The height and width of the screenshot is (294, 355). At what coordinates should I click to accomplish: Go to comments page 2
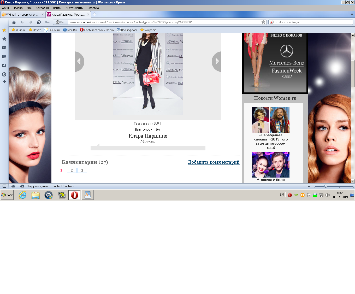(72, 170)
